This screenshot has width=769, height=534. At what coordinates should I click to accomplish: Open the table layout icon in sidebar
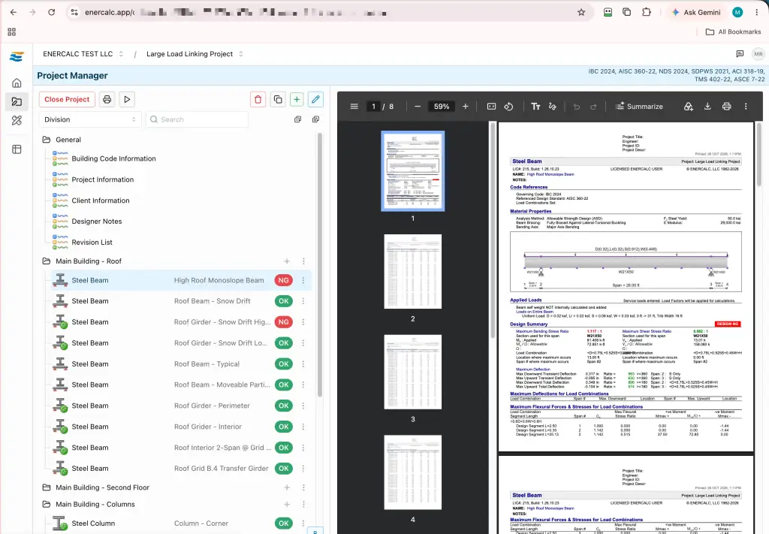17,149
